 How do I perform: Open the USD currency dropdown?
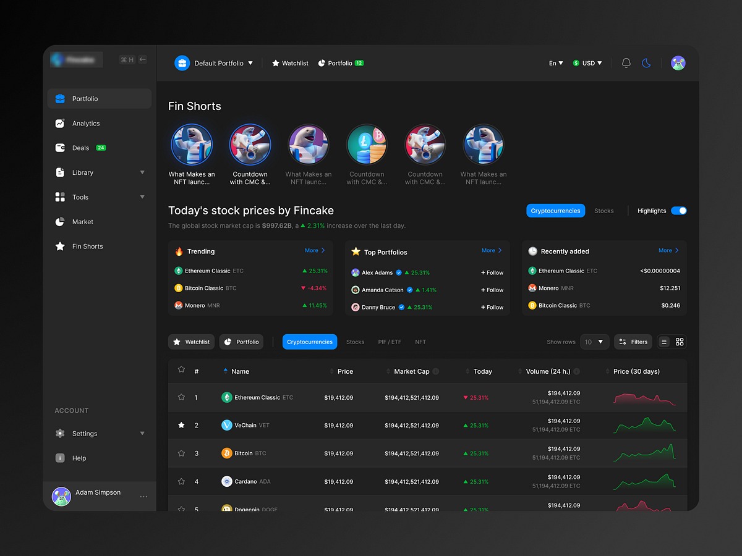(587, 63)
